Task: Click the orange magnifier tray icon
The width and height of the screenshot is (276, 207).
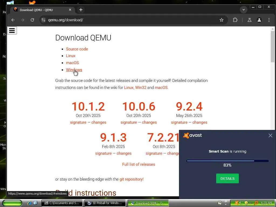Action: (x=256, y=203)
